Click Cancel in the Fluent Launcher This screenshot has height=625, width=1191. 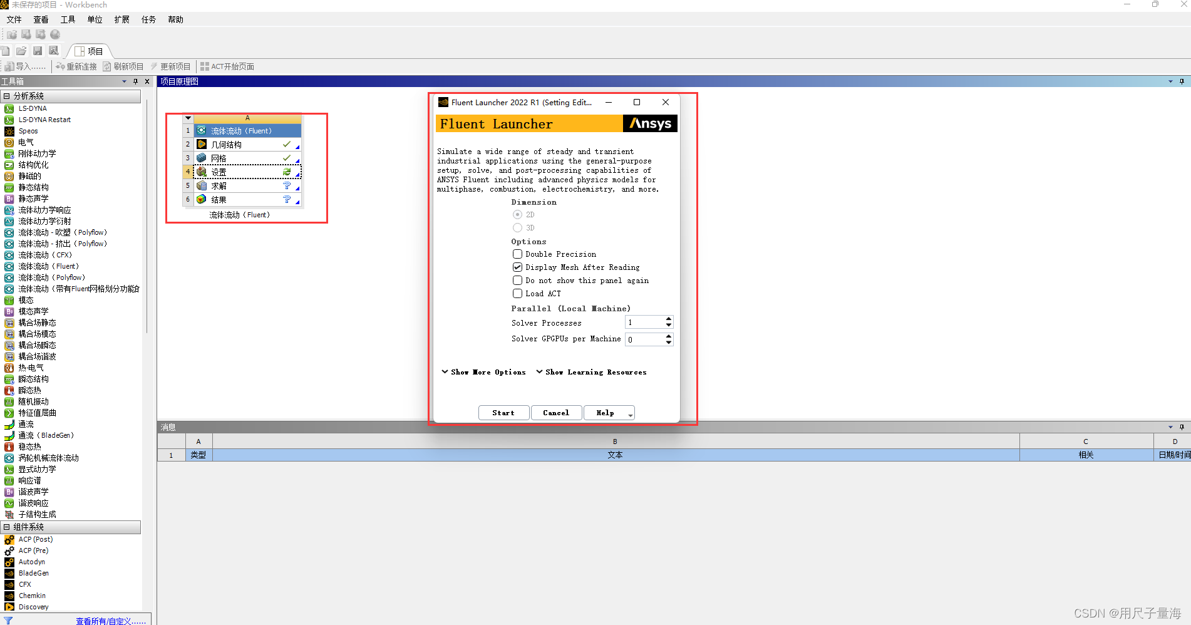(556, 413)
